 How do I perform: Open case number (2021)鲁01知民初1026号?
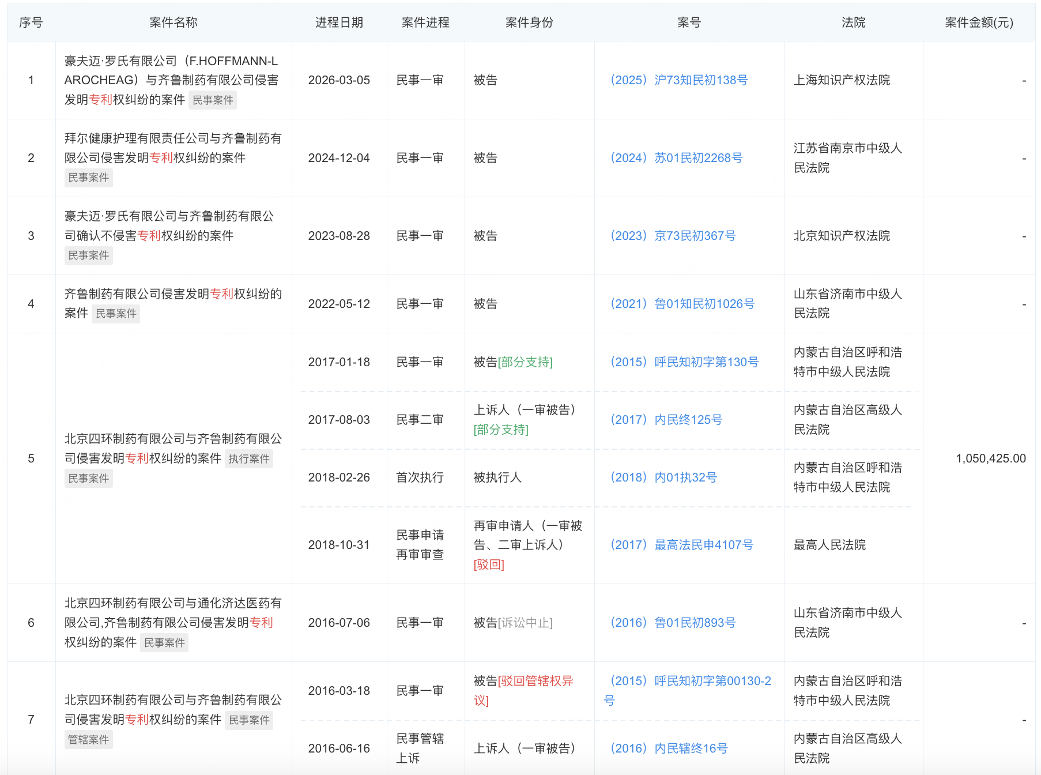[682, 304]
